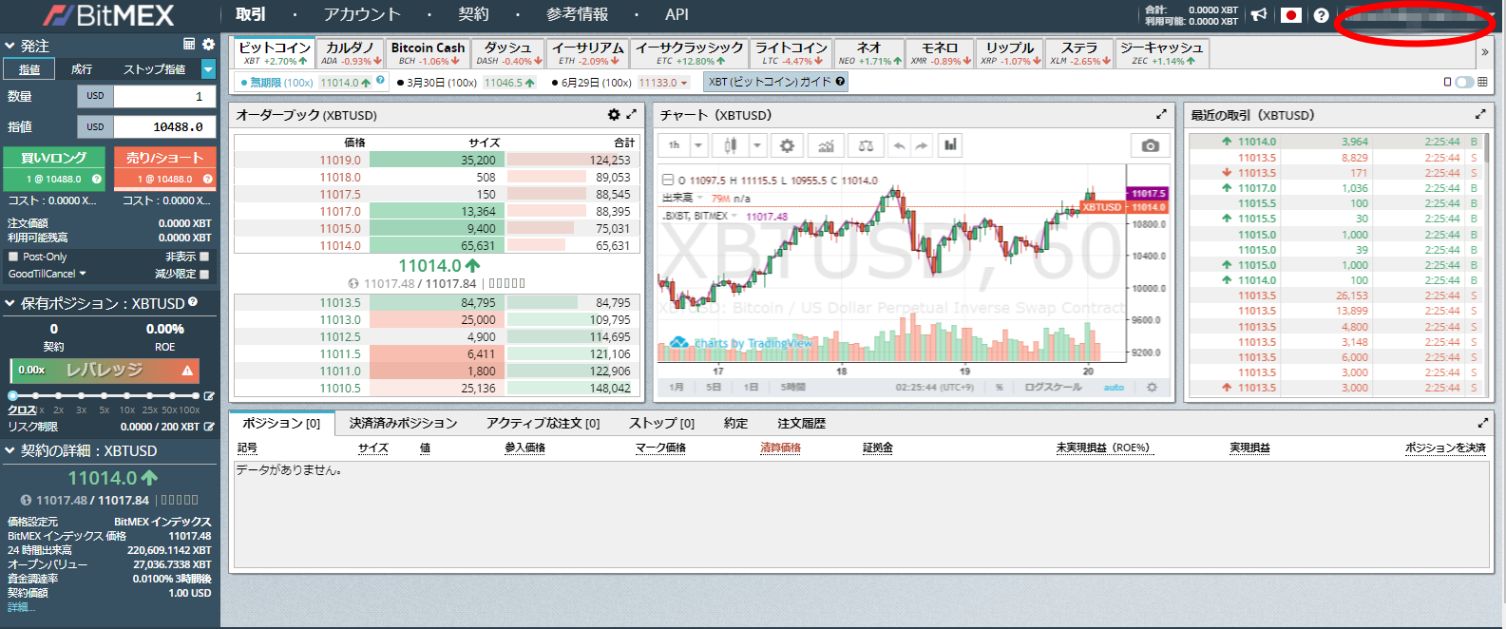Toggle percent scale on chart

point(1000,388)
